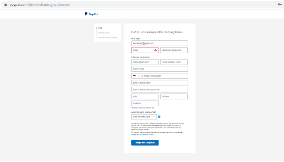Open the saved passwords key icon
The image size is (284, 162).
280,4
